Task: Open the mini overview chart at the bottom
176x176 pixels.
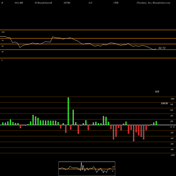Action: coord(87,169)
